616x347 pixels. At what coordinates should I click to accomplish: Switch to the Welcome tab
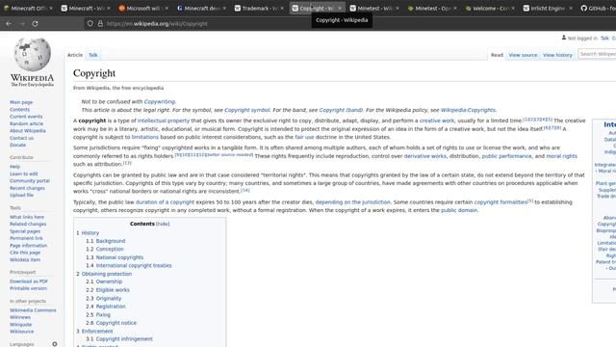click(x=490, y=9)
